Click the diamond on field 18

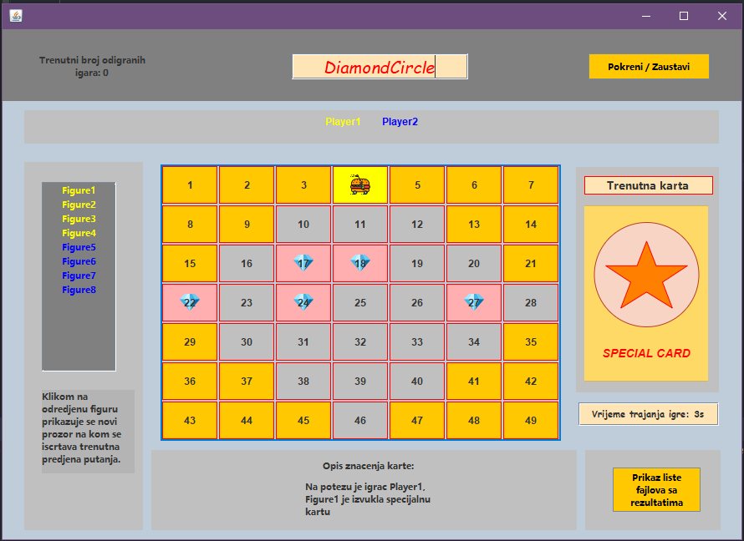click(360, 262)
